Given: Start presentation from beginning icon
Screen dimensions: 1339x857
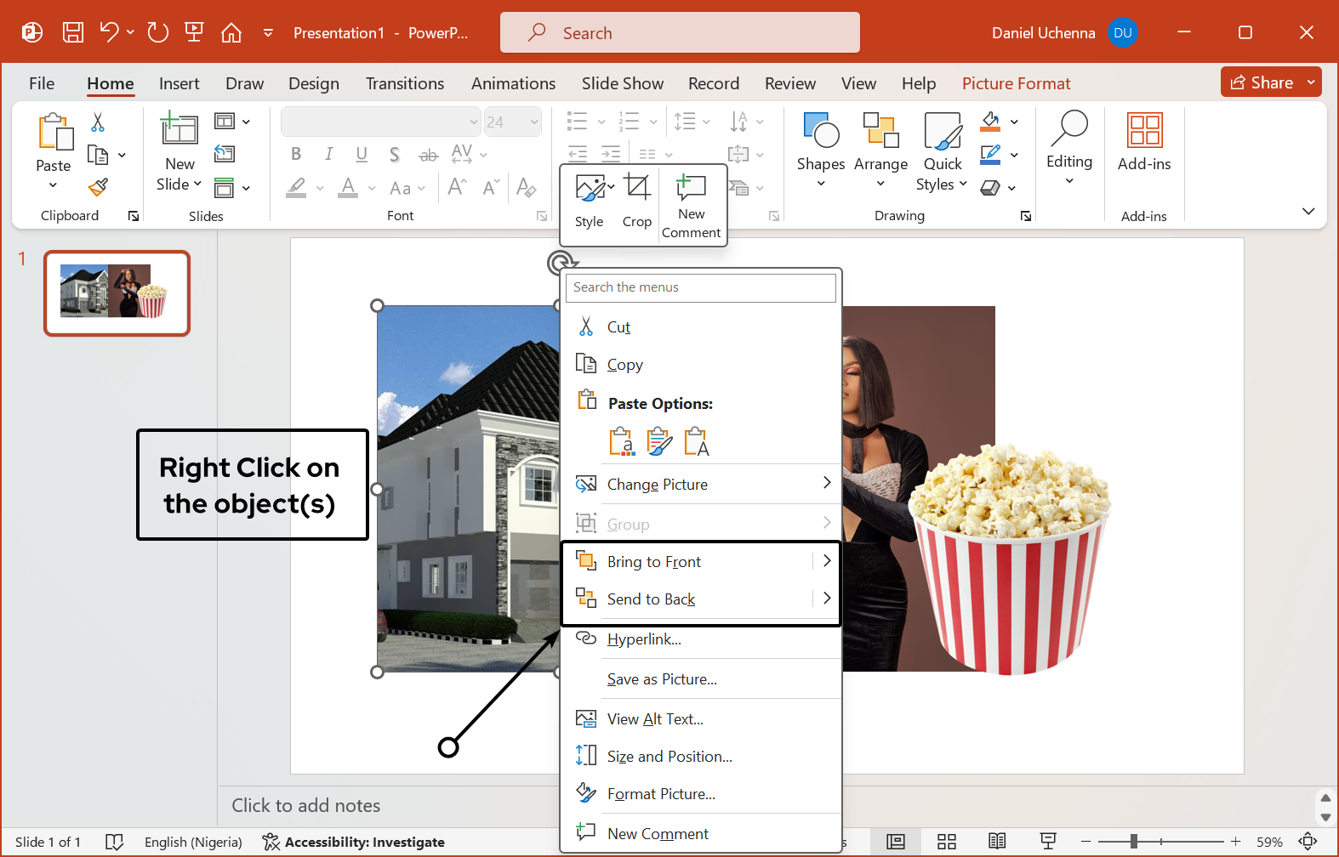Looking at the screenshot, I should [194, 32].
